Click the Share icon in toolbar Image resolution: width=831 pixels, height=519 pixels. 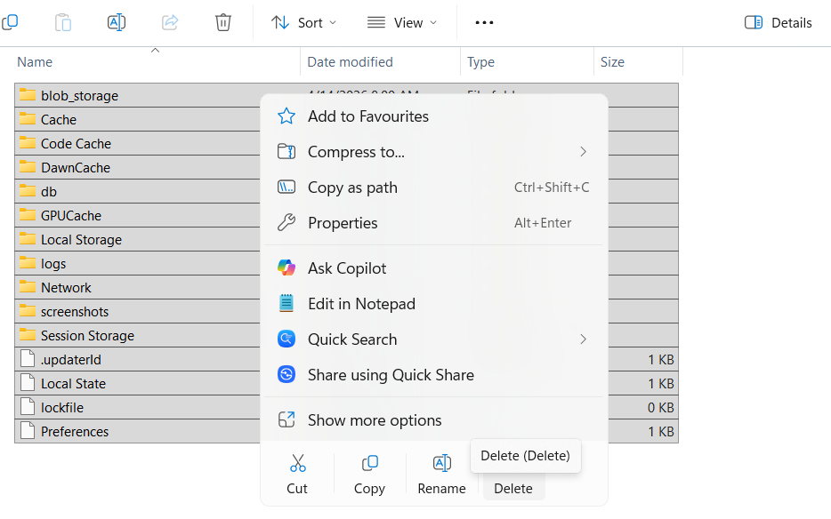pyautogui.click(x=170, y=22)
